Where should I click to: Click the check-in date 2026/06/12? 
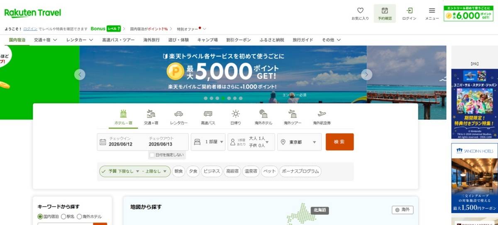coord(121,144)
